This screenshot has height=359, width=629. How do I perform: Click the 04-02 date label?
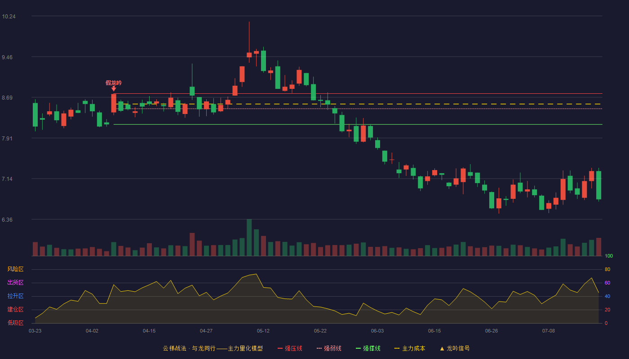[92, 331]
